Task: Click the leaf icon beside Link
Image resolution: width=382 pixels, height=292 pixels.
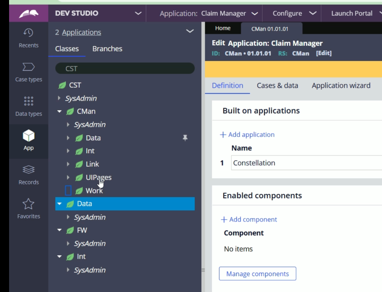Action: tap(79, 164)
